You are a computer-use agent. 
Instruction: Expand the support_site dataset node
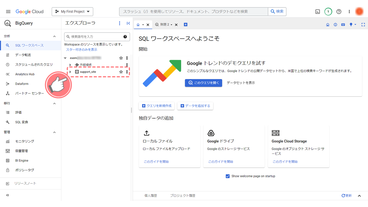[70, 72]
